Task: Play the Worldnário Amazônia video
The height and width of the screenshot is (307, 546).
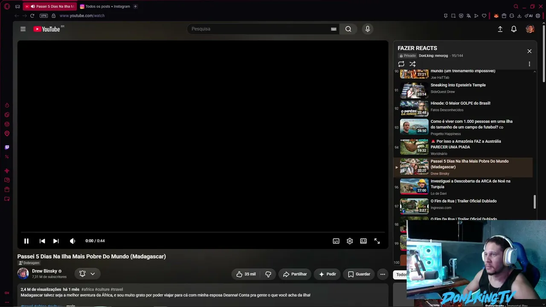Action: pos(464,147)
